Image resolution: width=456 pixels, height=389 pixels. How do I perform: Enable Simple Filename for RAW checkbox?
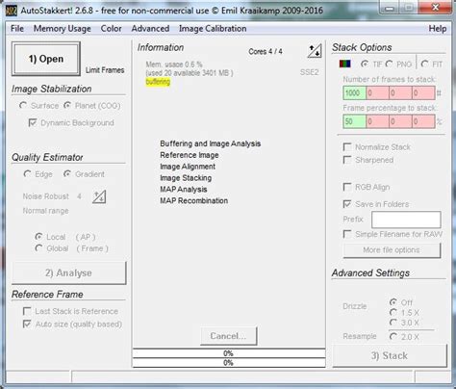tap(347, 234)
